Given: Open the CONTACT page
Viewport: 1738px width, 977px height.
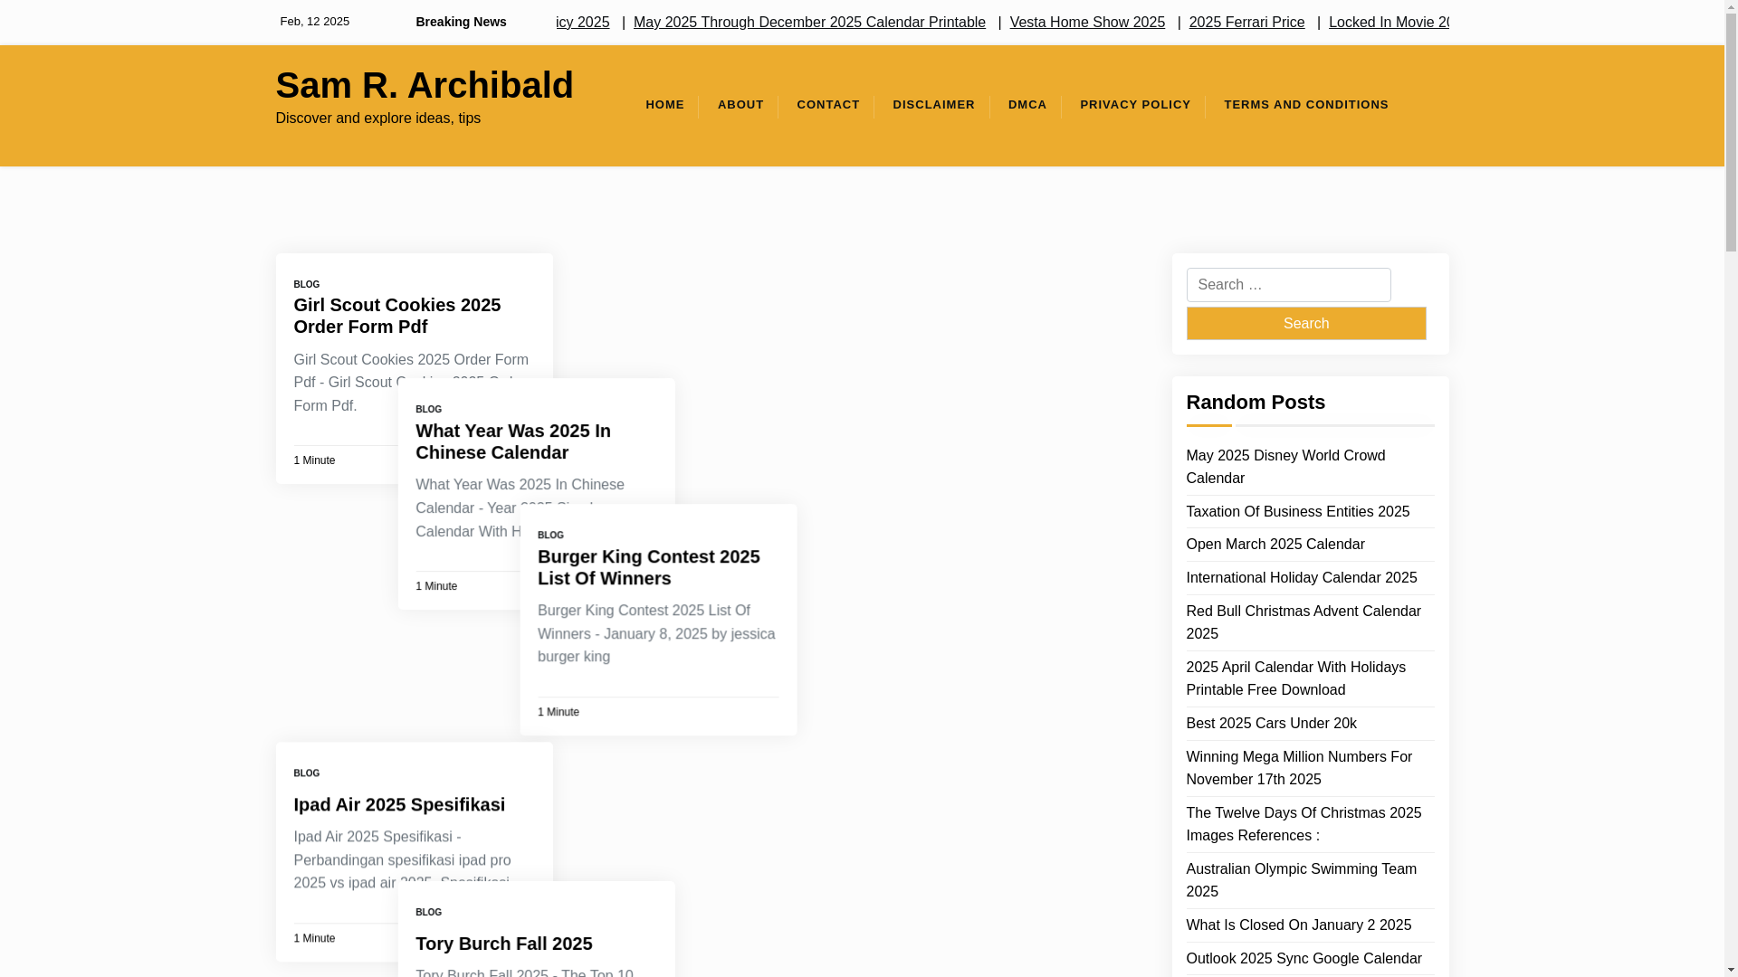Looking at the screenshot, I should pyautogui.click(x=827, y=105).
